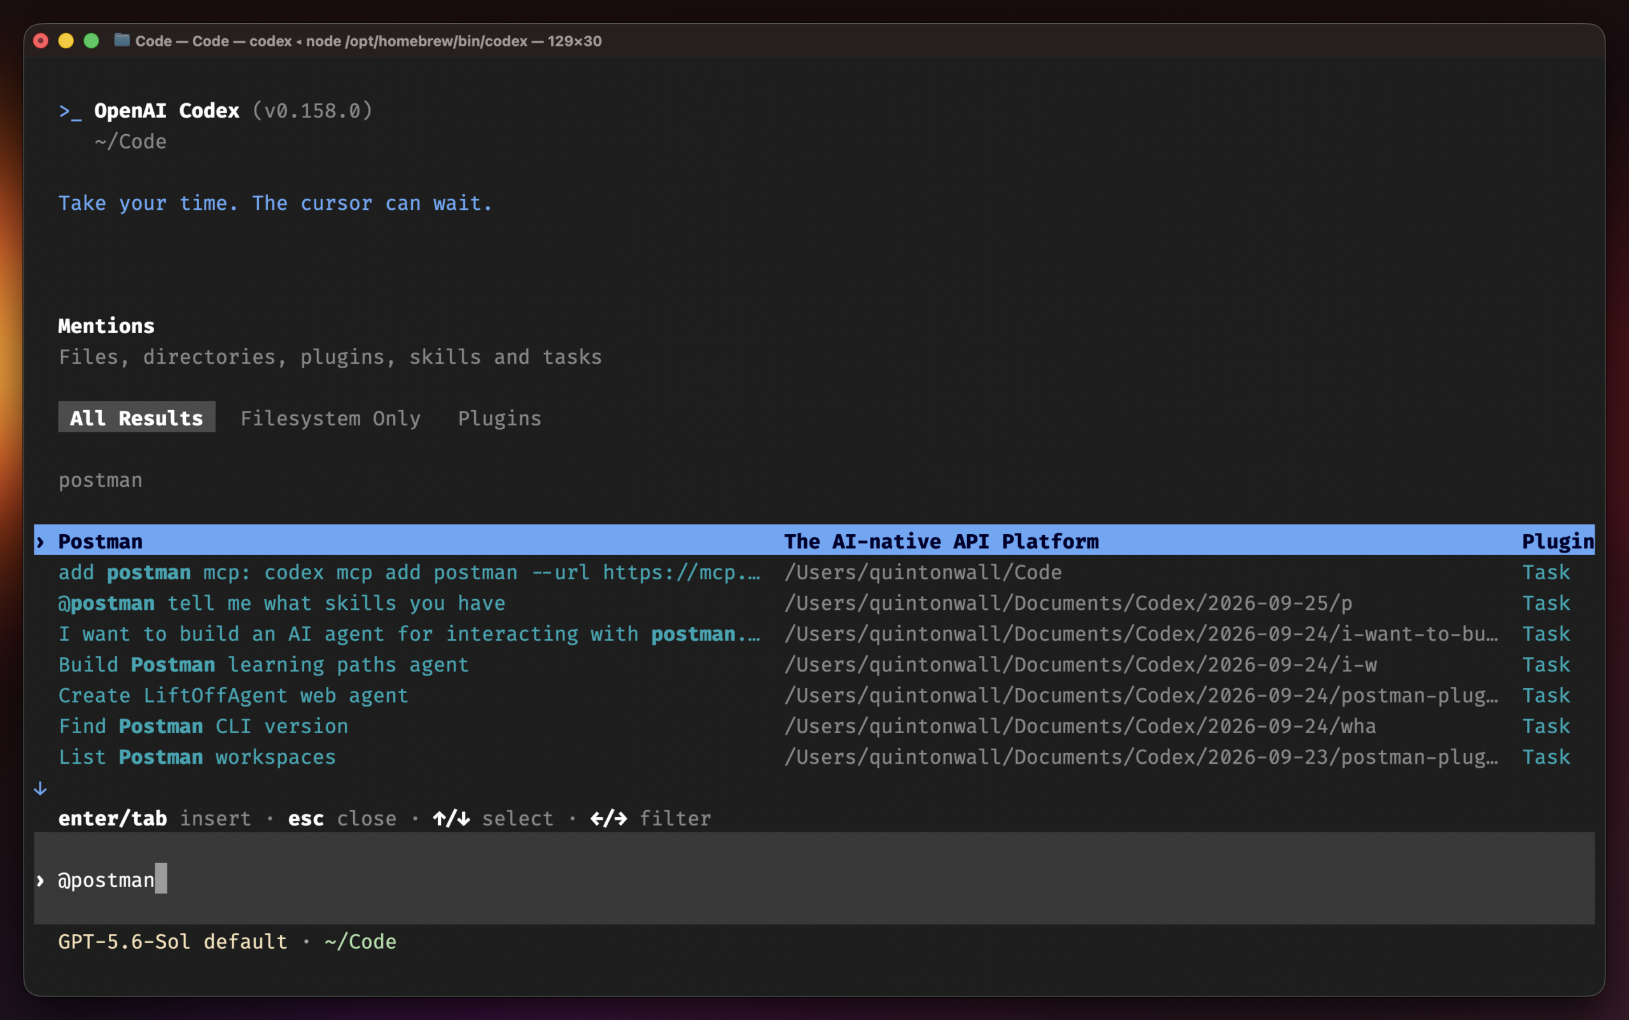Click the ~/Code path in status line

tap(361, 941)
